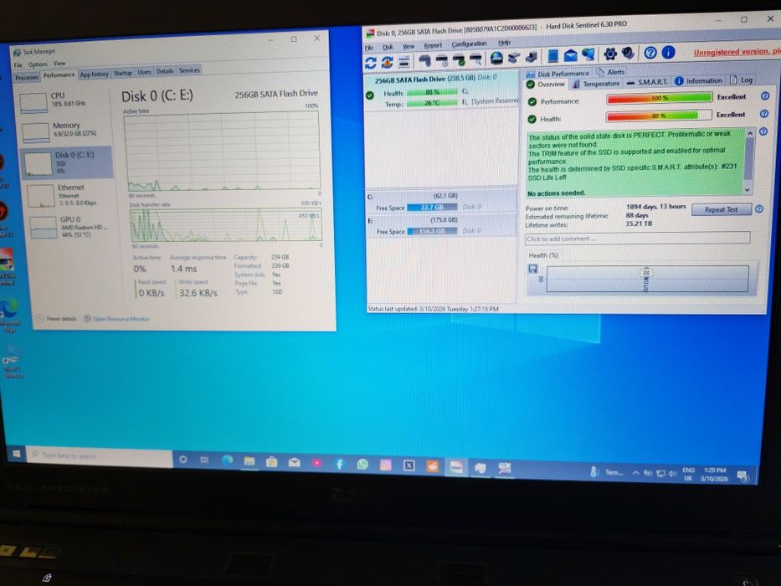Open Facebook from the Windows taskbar
The width and height of the screenshot is (781, 586).
click(x=340, y=464)
